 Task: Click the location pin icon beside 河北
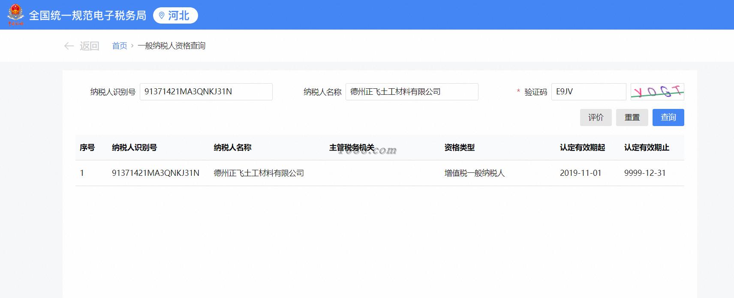click(x=162, y=15)
